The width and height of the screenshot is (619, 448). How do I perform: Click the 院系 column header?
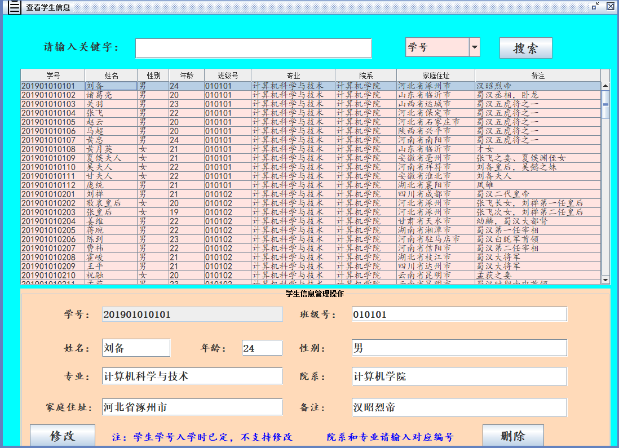tap(366, 76)
